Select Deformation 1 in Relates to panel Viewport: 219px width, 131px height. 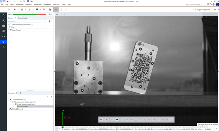click(x=24, y=106)
